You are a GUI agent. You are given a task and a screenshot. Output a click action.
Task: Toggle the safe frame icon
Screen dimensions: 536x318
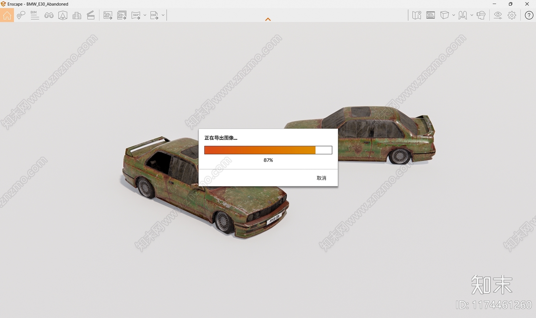click(430, 15)
